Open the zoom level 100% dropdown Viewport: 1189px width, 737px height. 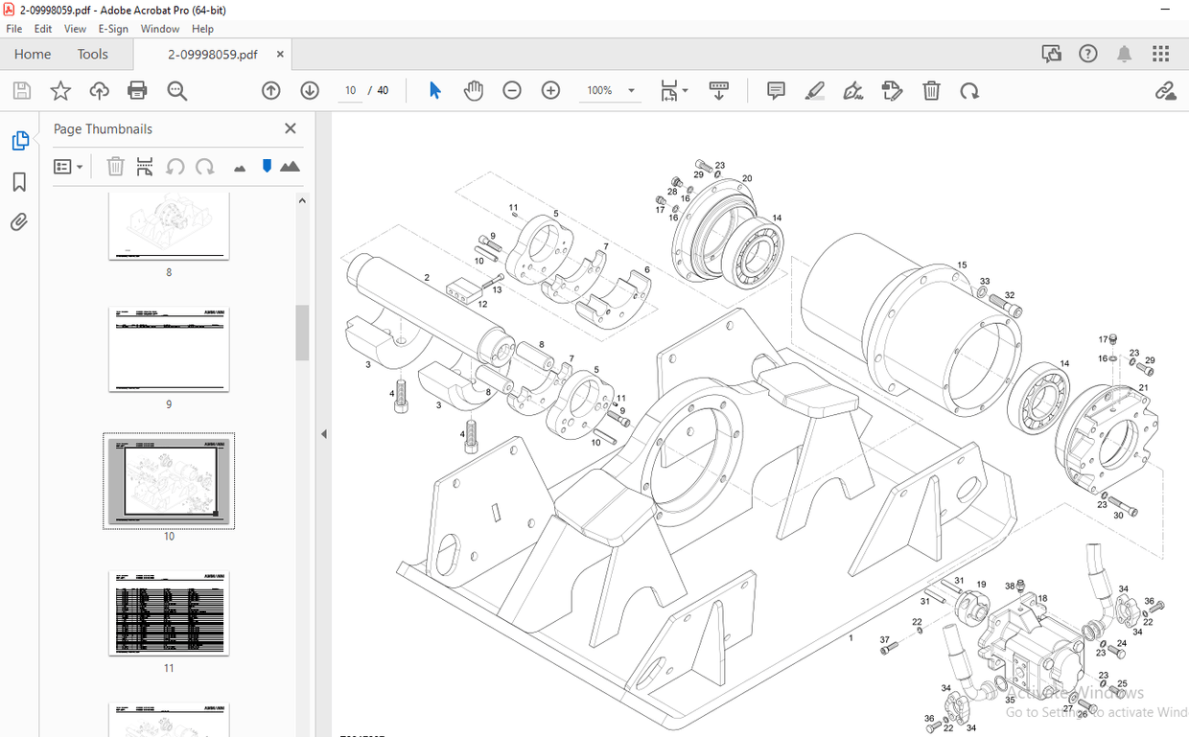coord(632,91)
